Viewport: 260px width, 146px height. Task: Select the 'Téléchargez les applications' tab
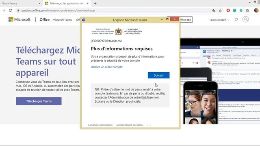[x=67, y=3]
